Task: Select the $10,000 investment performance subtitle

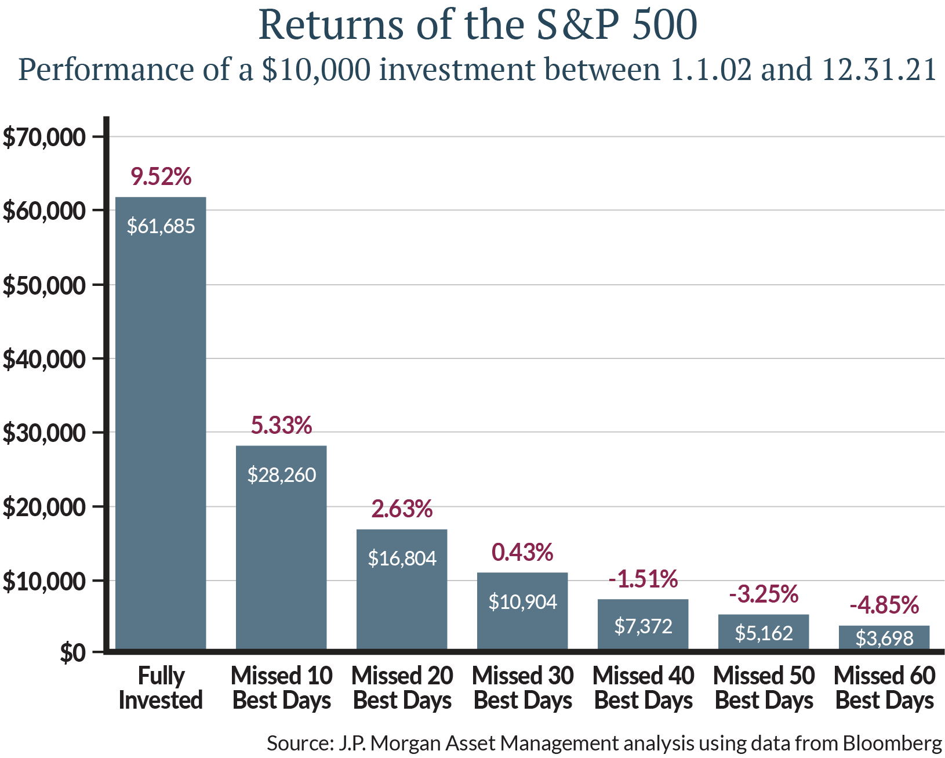Action: coord(477,69)
